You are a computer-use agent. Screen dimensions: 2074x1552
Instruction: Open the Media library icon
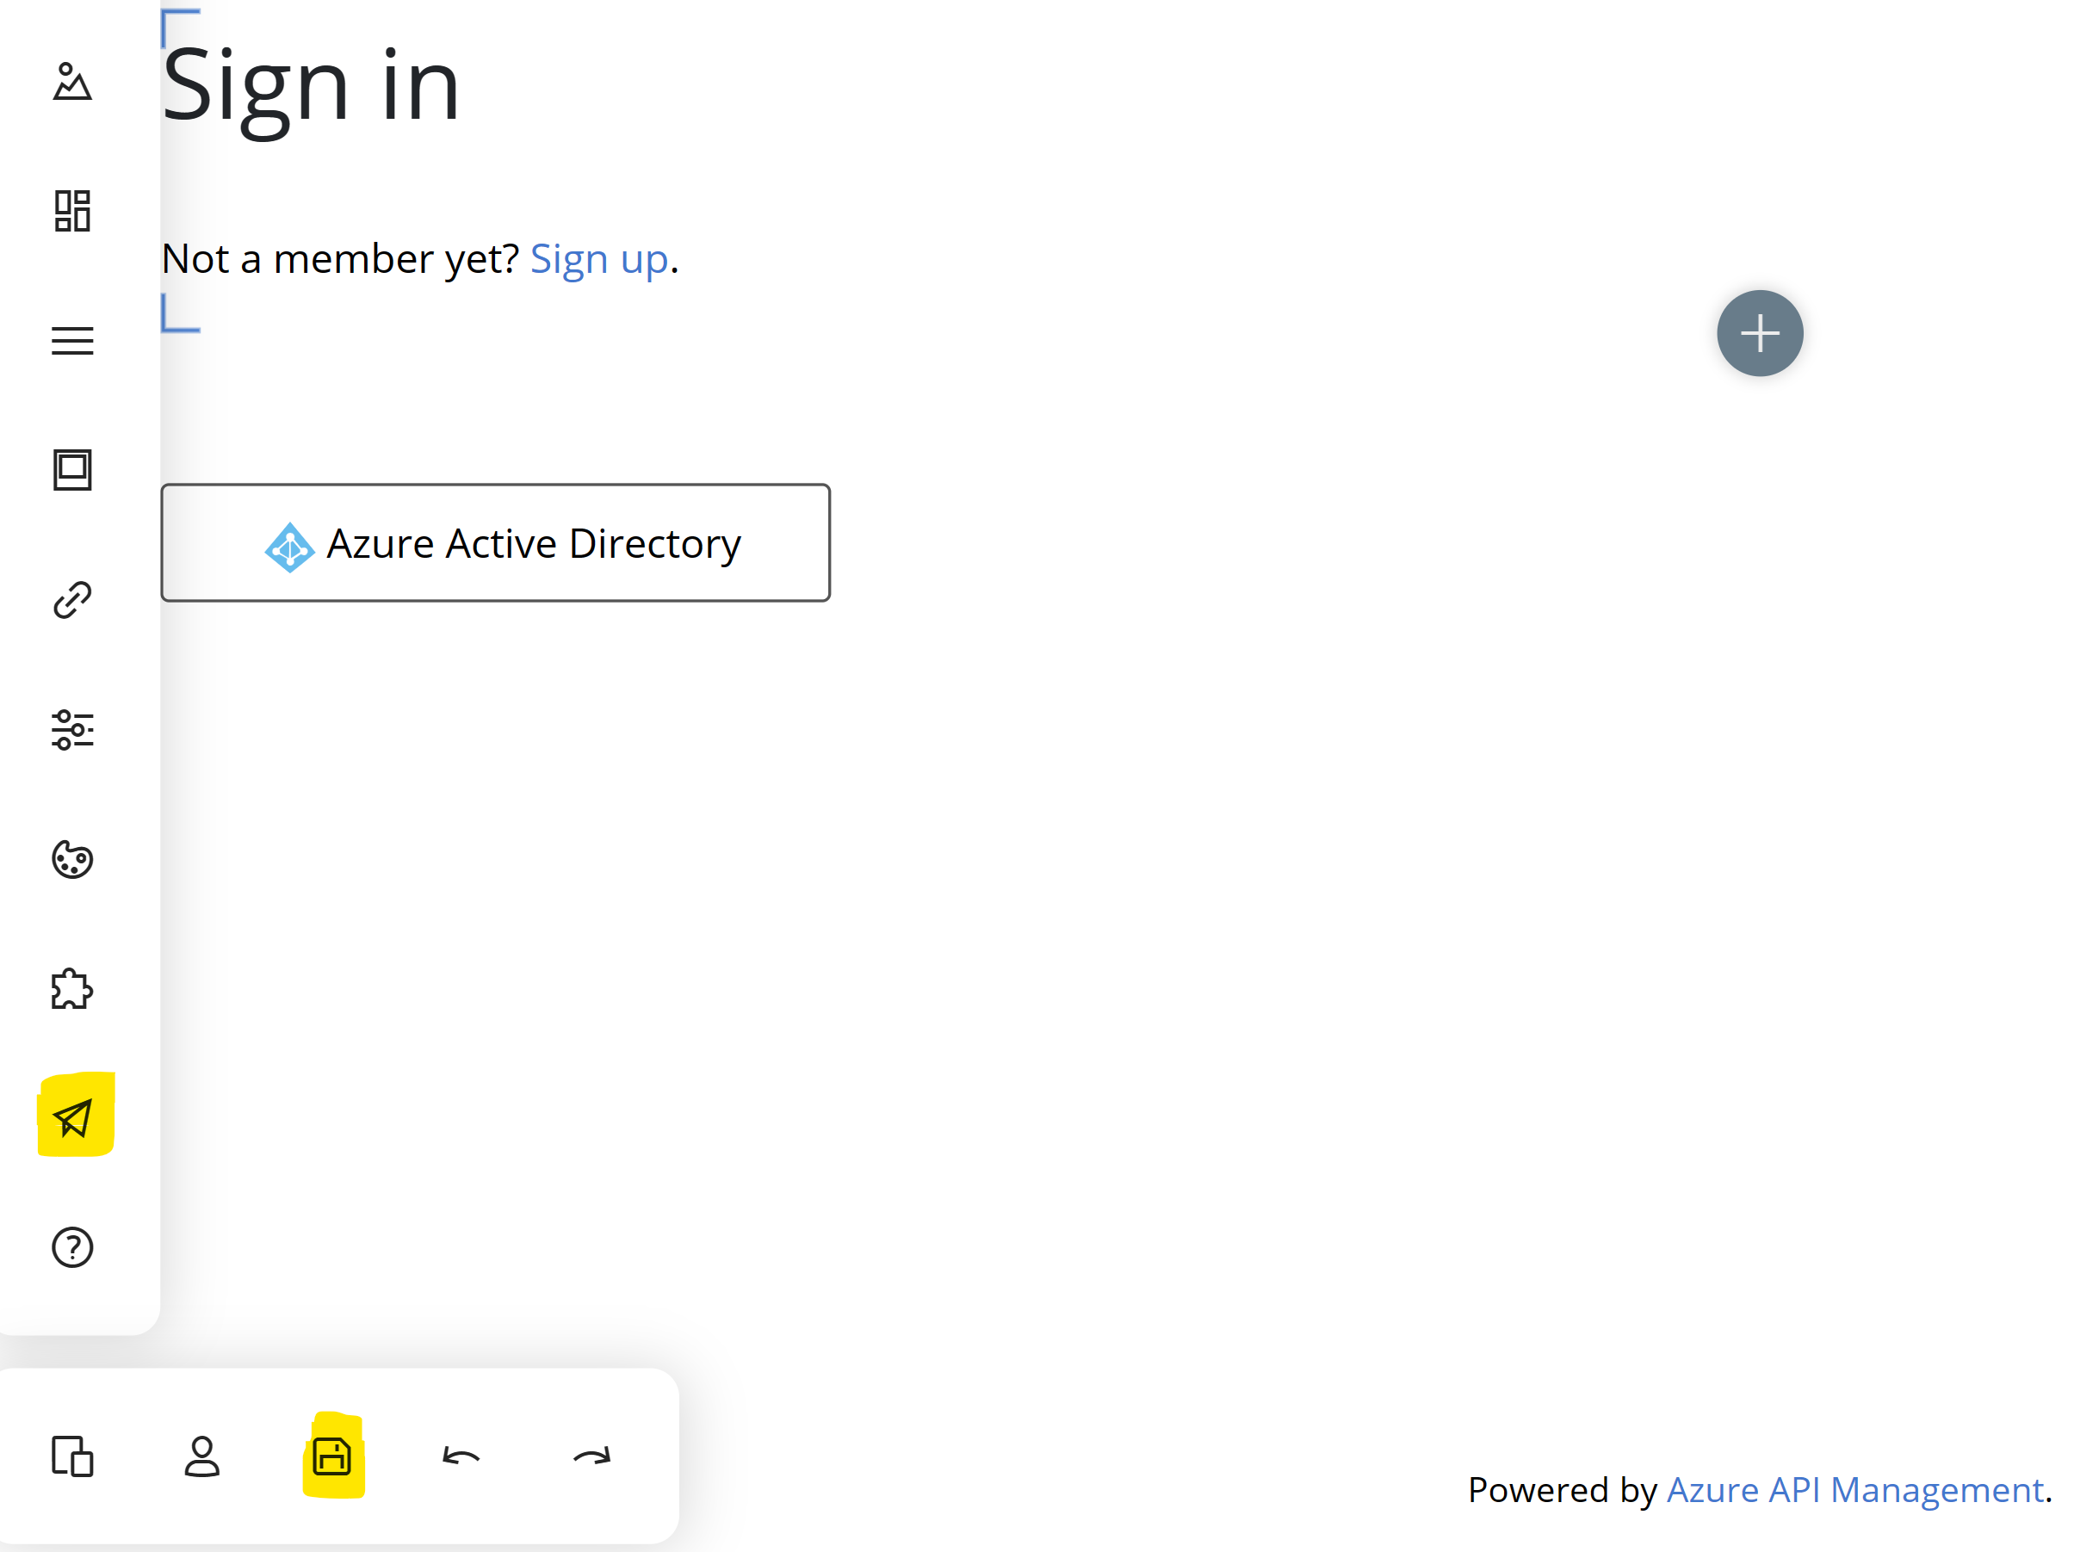coord(72,82)
